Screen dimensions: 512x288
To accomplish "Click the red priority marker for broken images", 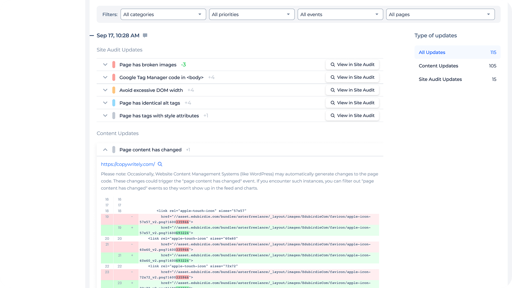I will [x=114, y=65].
